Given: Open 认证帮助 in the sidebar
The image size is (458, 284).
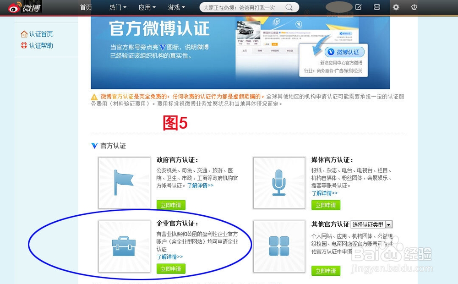Looking at the screenshot, I should pos(41,46).
